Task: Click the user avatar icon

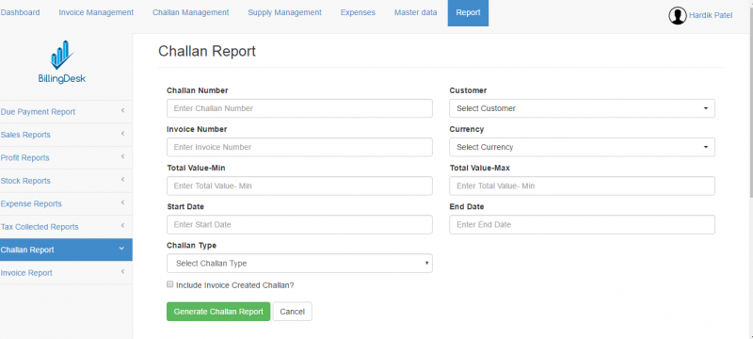Action: click(677, 16)
